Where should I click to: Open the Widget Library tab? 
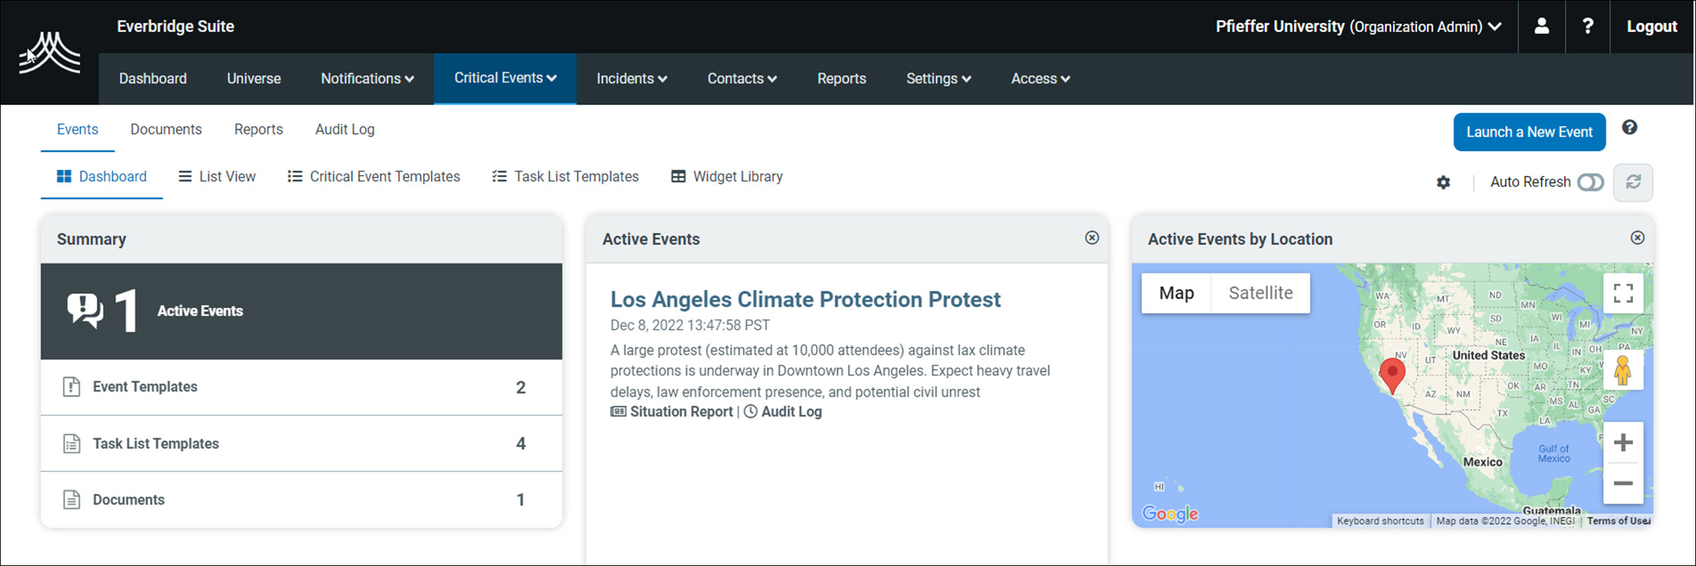(727, 176)
